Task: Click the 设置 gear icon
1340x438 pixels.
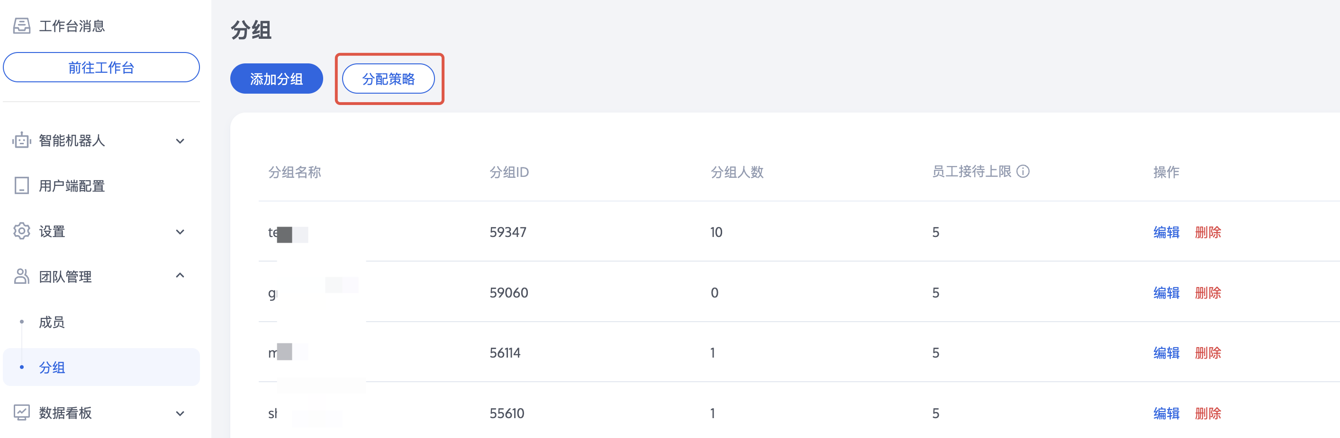Action: click(x=21, y=231)
